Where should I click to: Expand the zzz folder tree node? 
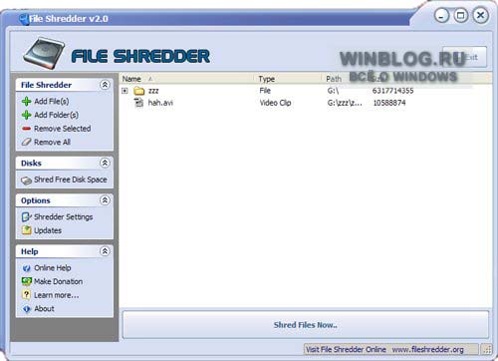pos(124,91)
